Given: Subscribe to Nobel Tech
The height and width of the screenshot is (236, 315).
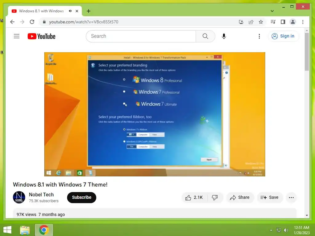Looking at the screenshot, I should point(82,198).
